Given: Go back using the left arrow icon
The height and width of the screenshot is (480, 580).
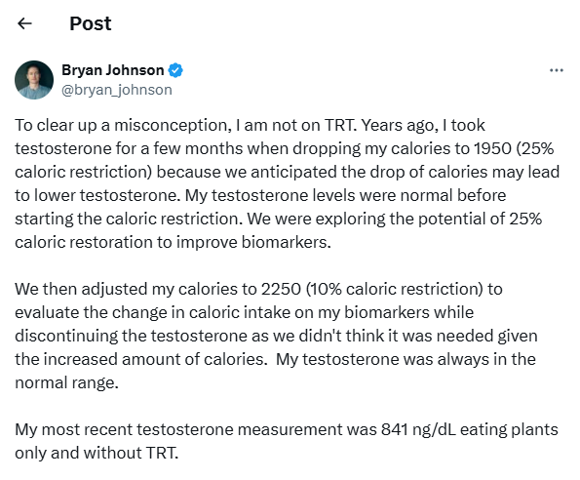Looking at the screenshot, I should coord(24,23).
